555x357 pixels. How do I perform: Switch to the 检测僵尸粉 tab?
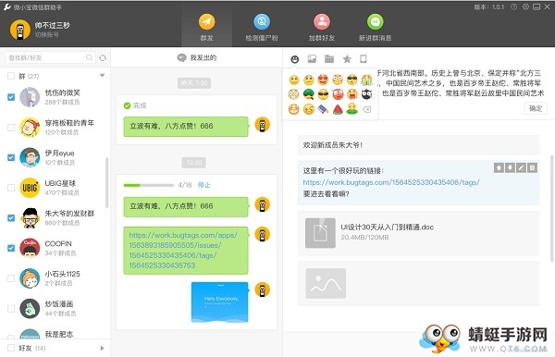coord(262,28)
